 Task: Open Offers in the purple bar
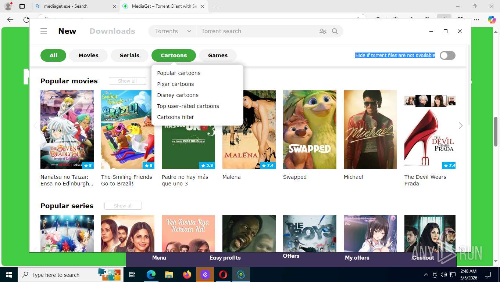[x=291, y=256]
